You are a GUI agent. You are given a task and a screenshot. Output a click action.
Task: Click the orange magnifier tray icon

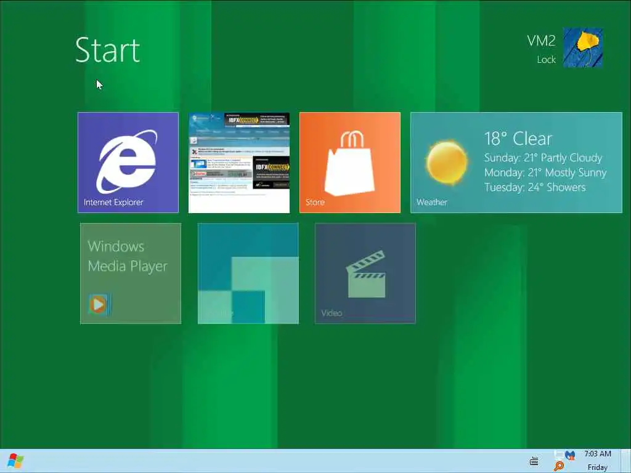tap(558, 466)
